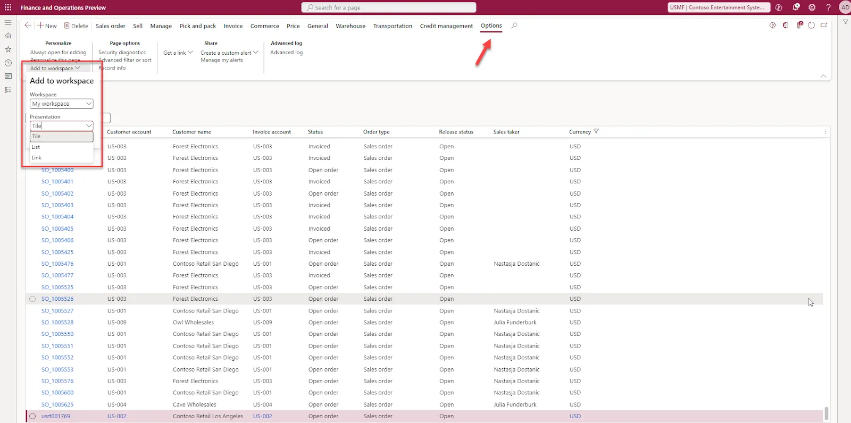Image resolution: width=851 pixels, height=423 pixels.
Task: Open Favorites star in the sidebar
Action: [x=8, y=49]
